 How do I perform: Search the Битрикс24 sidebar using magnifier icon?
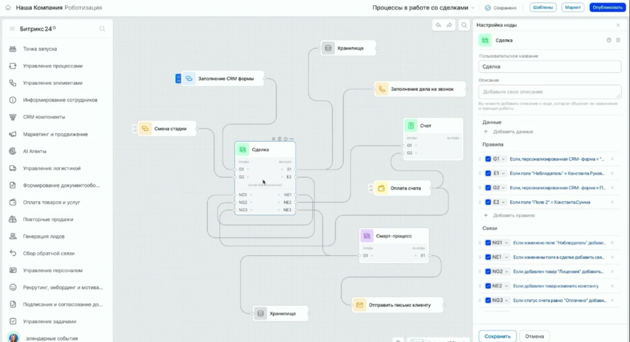tap(102, 29)
